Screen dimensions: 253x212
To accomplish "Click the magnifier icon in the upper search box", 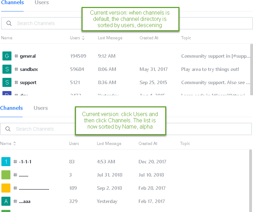I will pos(8,23).
